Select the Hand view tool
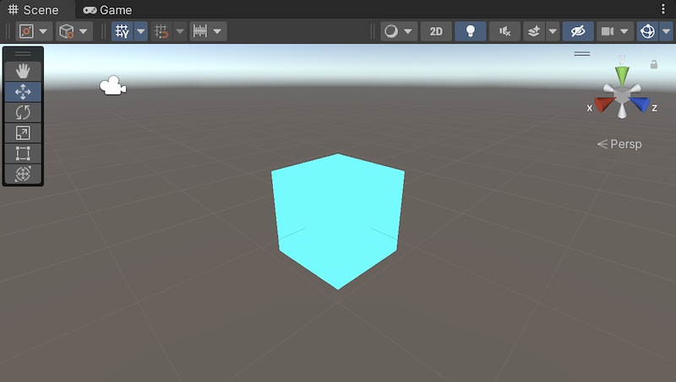This screenshot has height=382, width=676. point(23,70)
